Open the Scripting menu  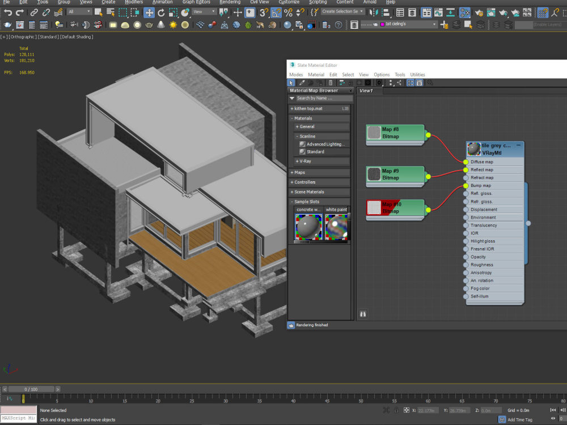(318, 2)
